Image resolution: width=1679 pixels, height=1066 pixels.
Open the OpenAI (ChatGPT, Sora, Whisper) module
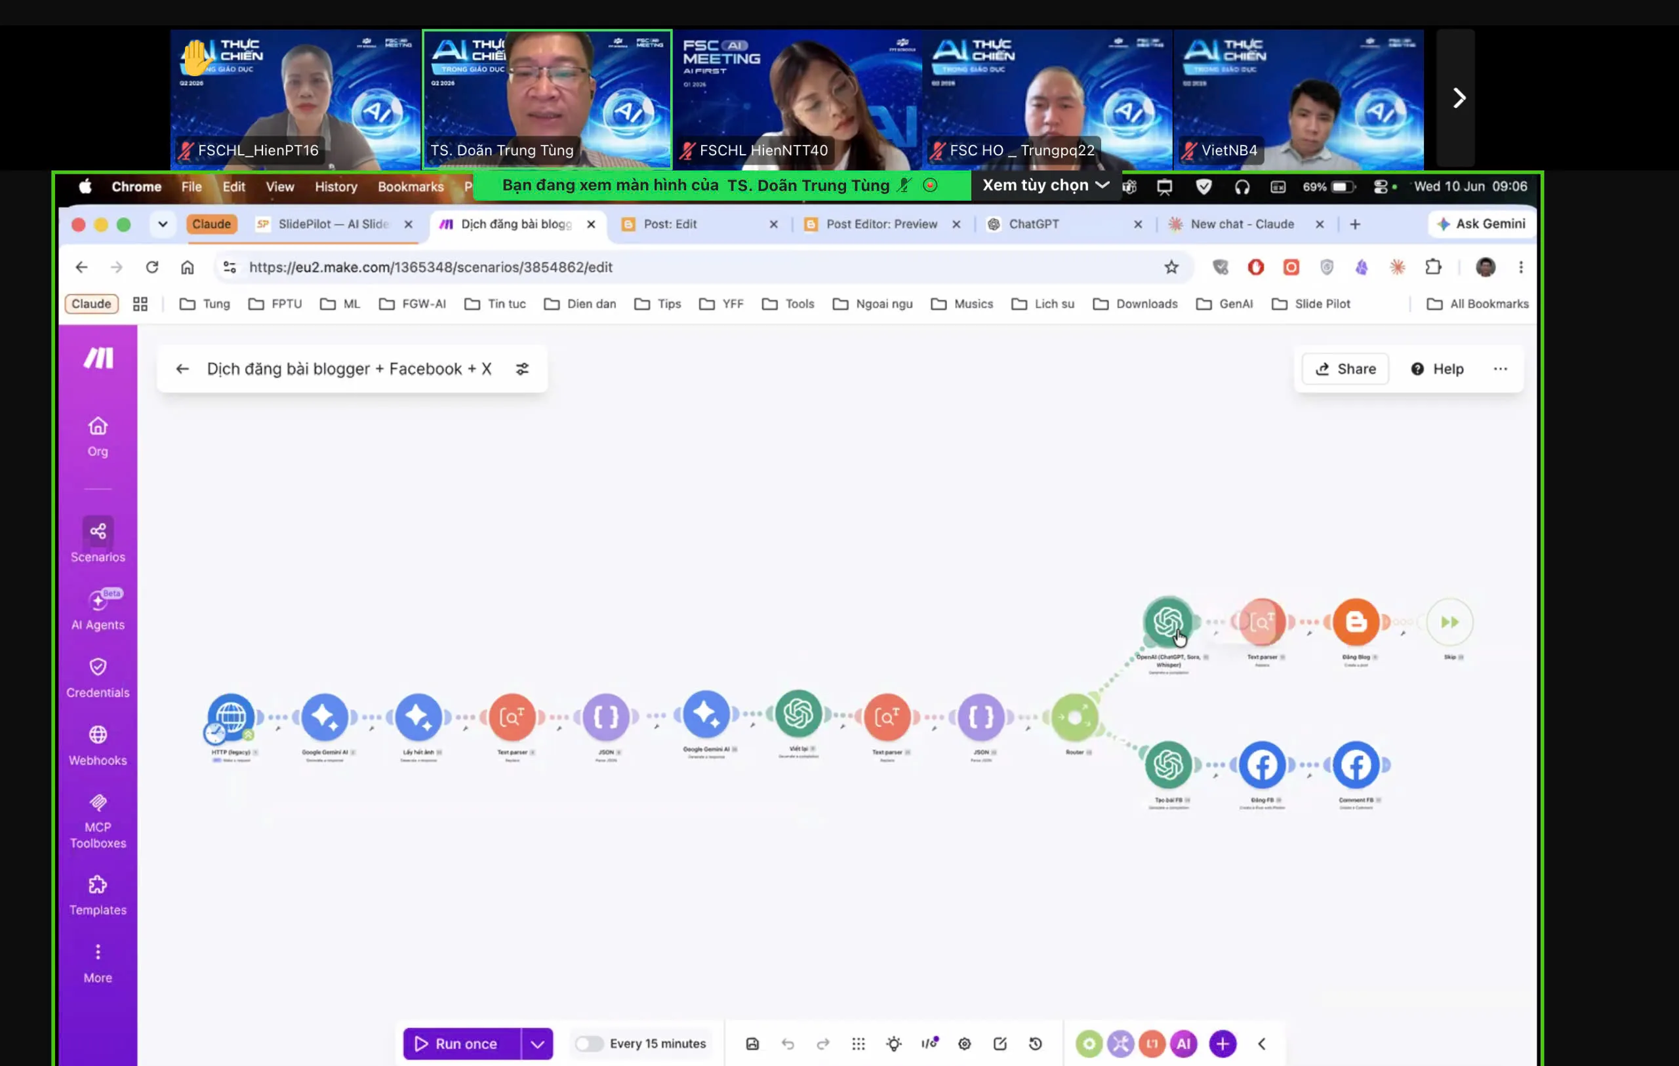(1168, 622)
